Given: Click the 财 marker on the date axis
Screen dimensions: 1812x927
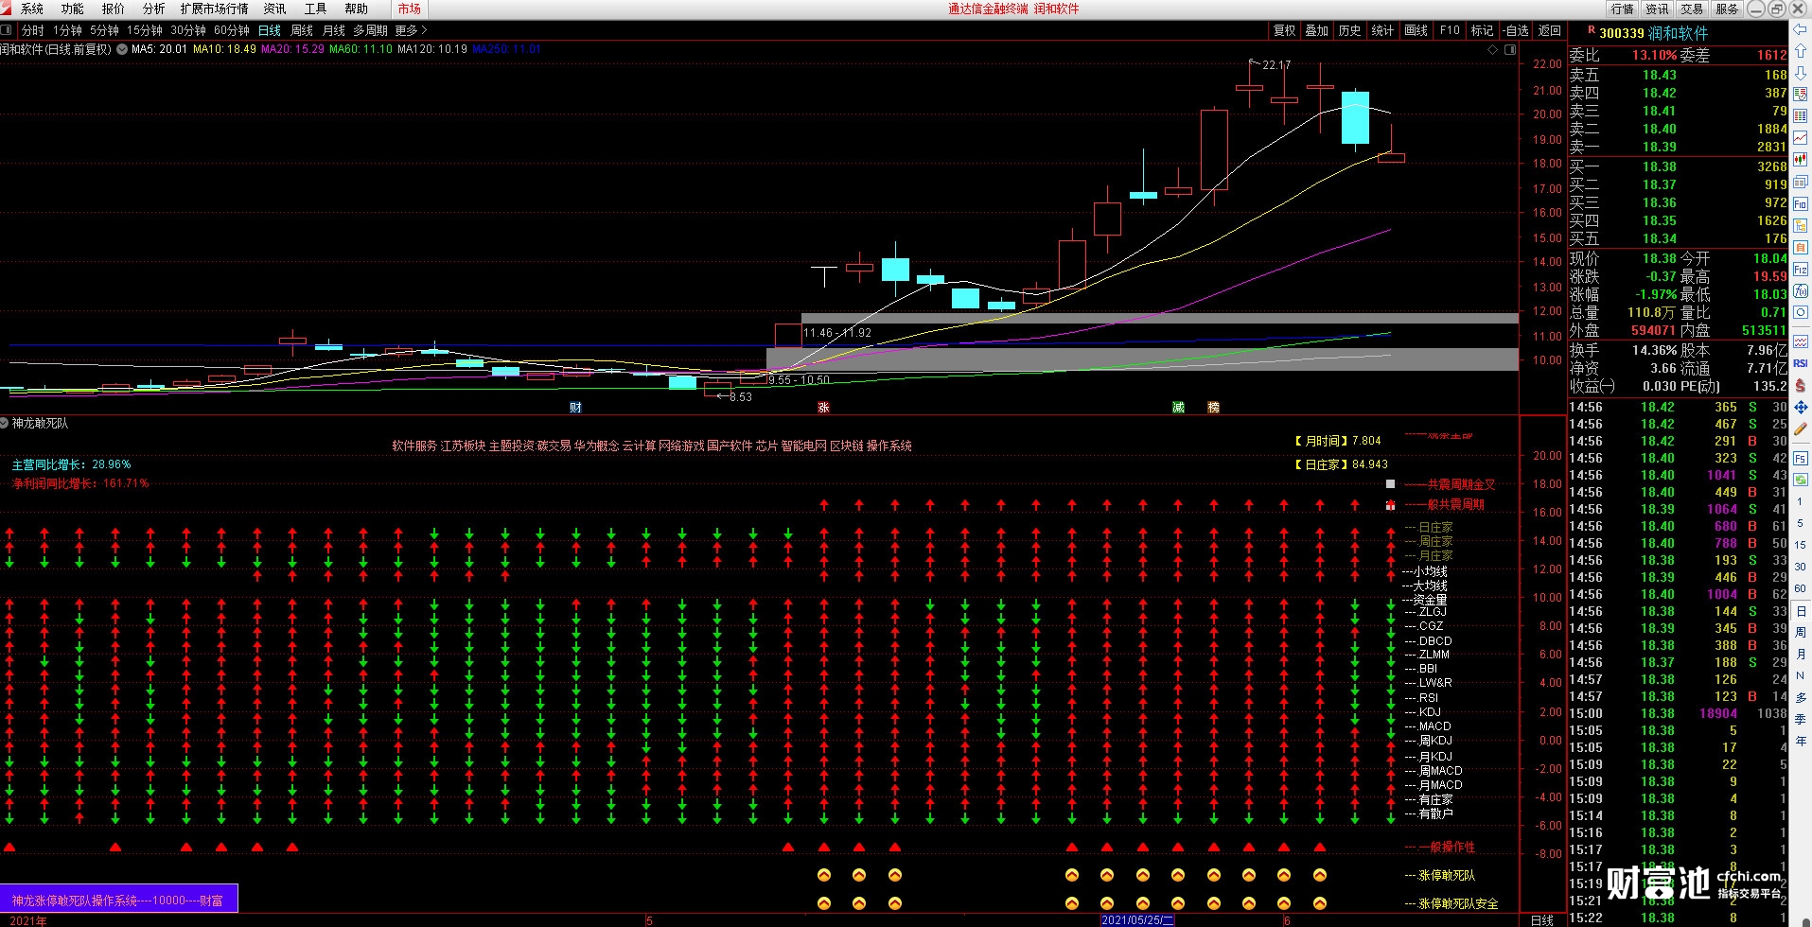Looking at the screenshot, I should coord(575,408).
